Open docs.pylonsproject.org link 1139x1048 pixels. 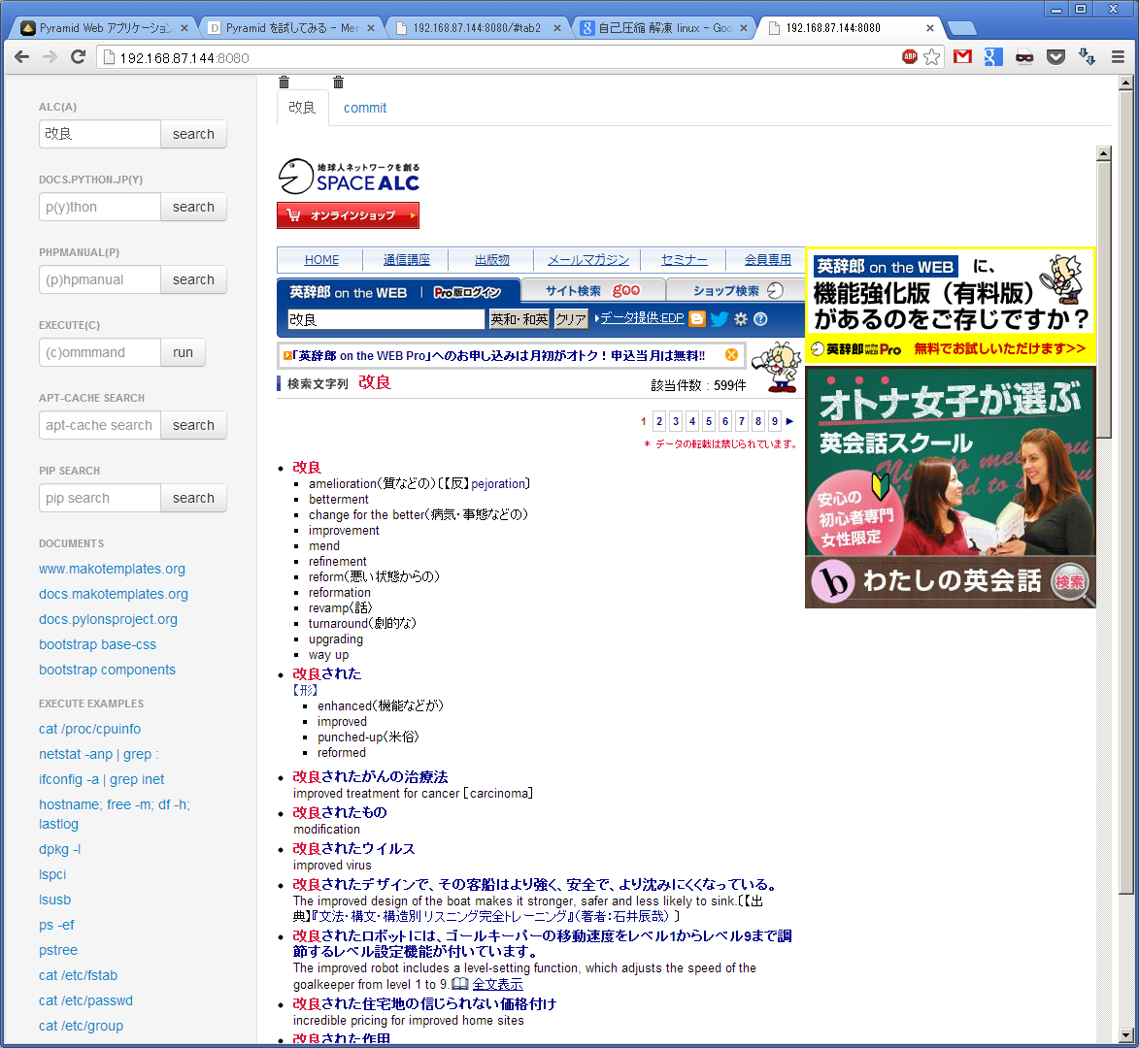(108, 619)
